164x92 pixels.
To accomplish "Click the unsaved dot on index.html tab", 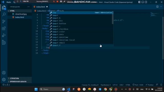I will pos(47,7).
